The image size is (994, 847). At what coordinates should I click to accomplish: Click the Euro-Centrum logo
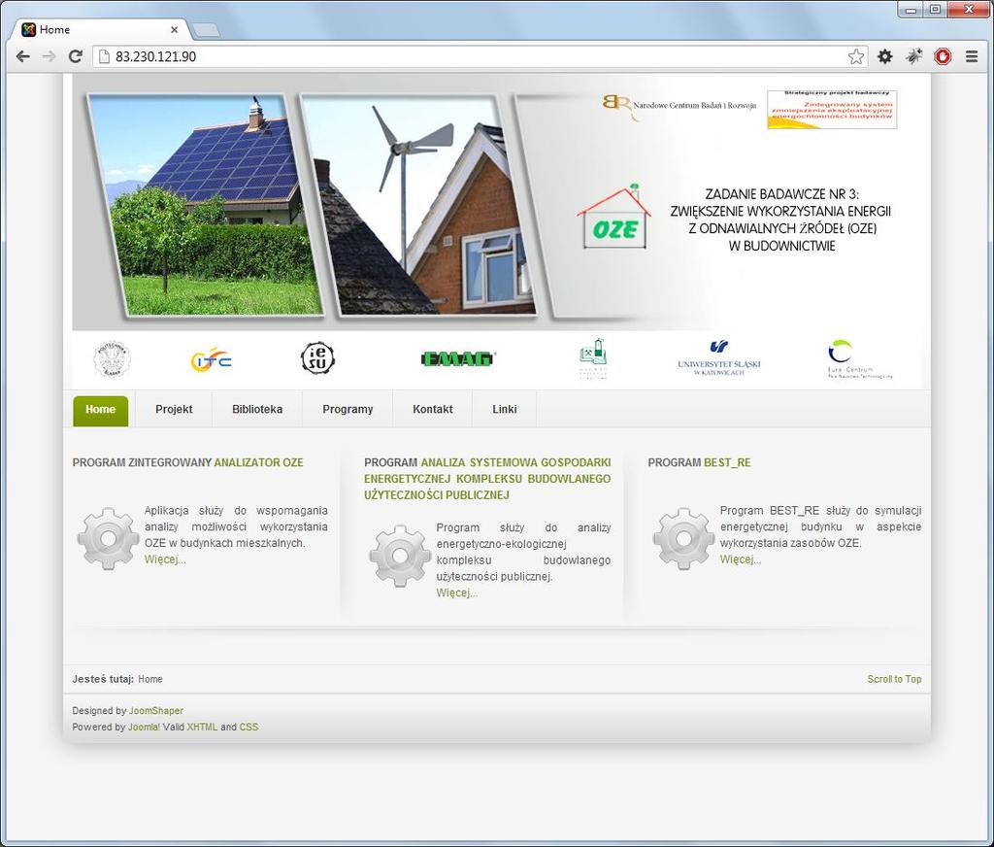pos(859,359)
